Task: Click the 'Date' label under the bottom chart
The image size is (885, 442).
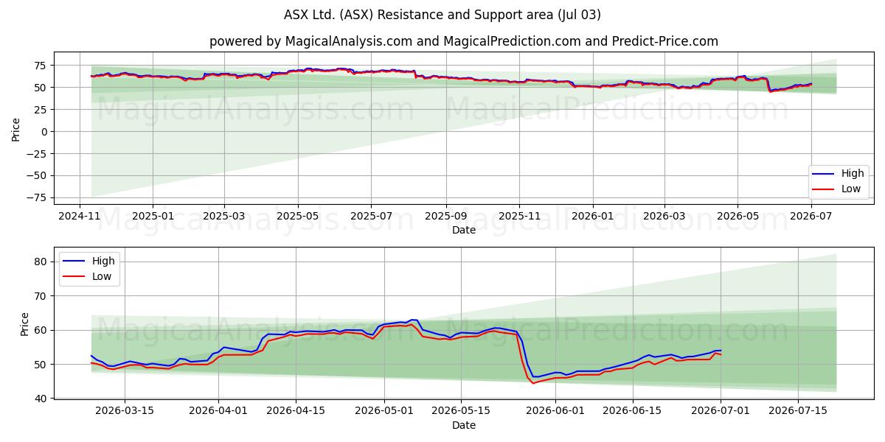Action: click(x=464, y=425)
